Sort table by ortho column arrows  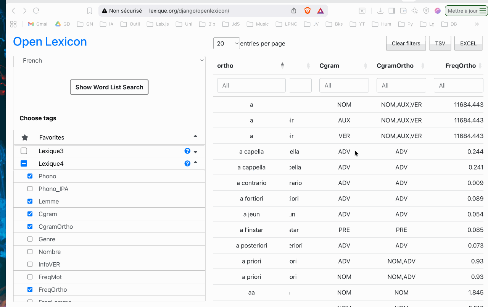tap(282, 65)
